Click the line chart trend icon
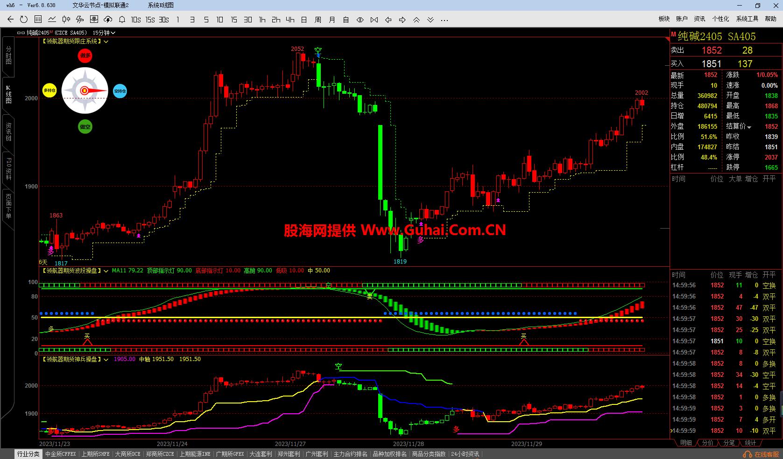Screen dimensions: 783x459 [x=52, y=20]
